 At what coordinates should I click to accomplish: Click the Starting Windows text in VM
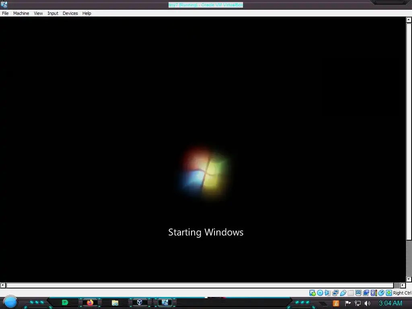pyautogui.click(x=206, y=232)
